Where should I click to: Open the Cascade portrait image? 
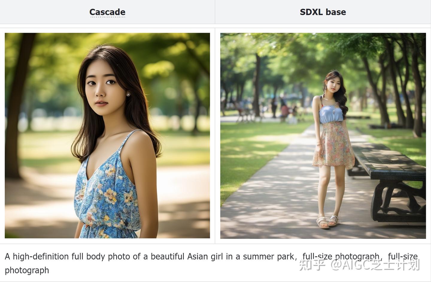pyautogui.click(x=107, y=135)
